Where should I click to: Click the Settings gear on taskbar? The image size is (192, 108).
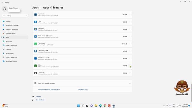114,106
